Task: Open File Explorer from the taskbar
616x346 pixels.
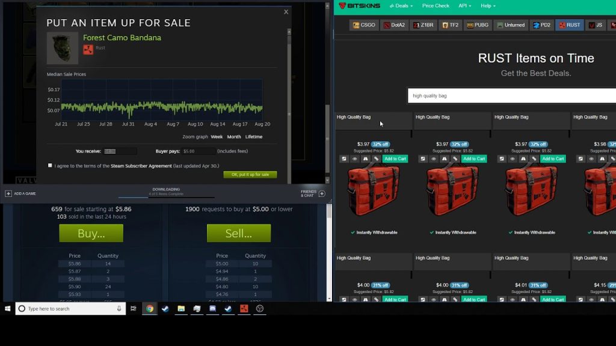Action: tap(181, 309)
